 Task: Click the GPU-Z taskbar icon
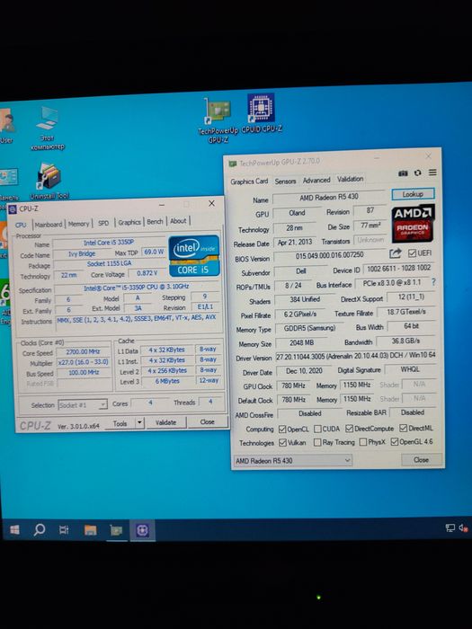116,530
